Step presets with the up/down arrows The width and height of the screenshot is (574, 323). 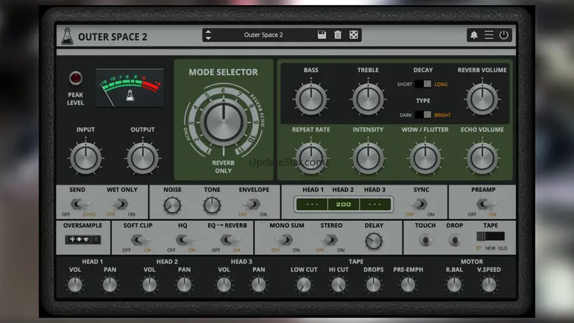208,35
